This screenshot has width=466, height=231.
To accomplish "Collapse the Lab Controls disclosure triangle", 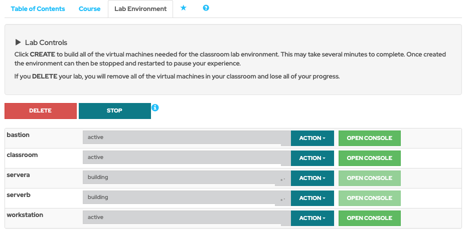I will (x=18, y=42).
